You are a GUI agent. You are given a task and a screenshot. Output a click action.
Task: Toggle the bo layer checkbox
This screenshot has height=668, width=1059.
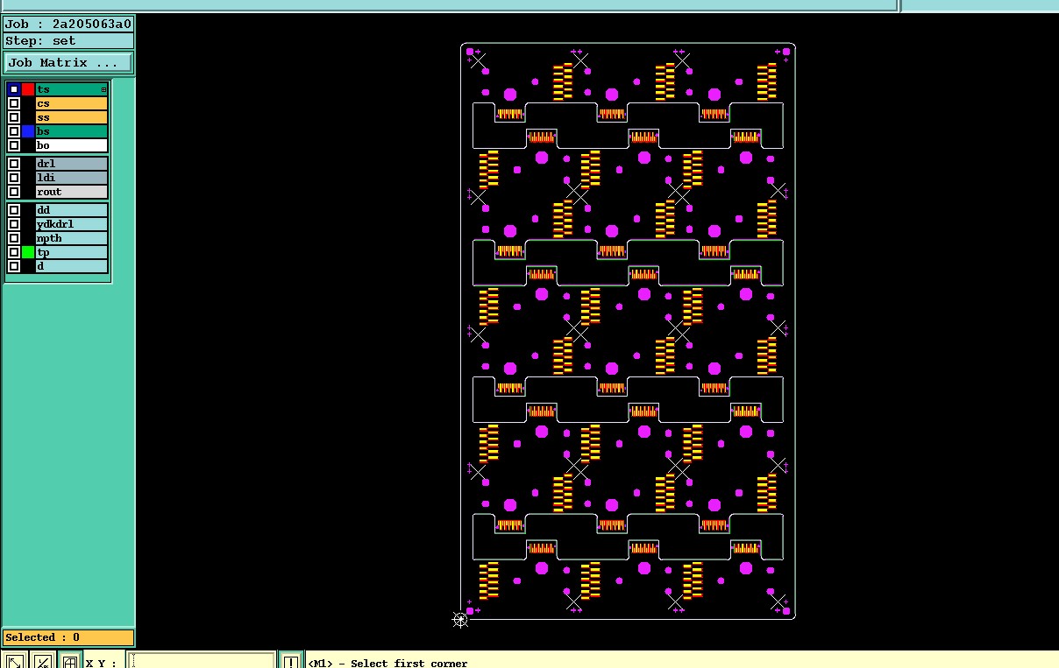pyautogui.click(x=14, y=145)
